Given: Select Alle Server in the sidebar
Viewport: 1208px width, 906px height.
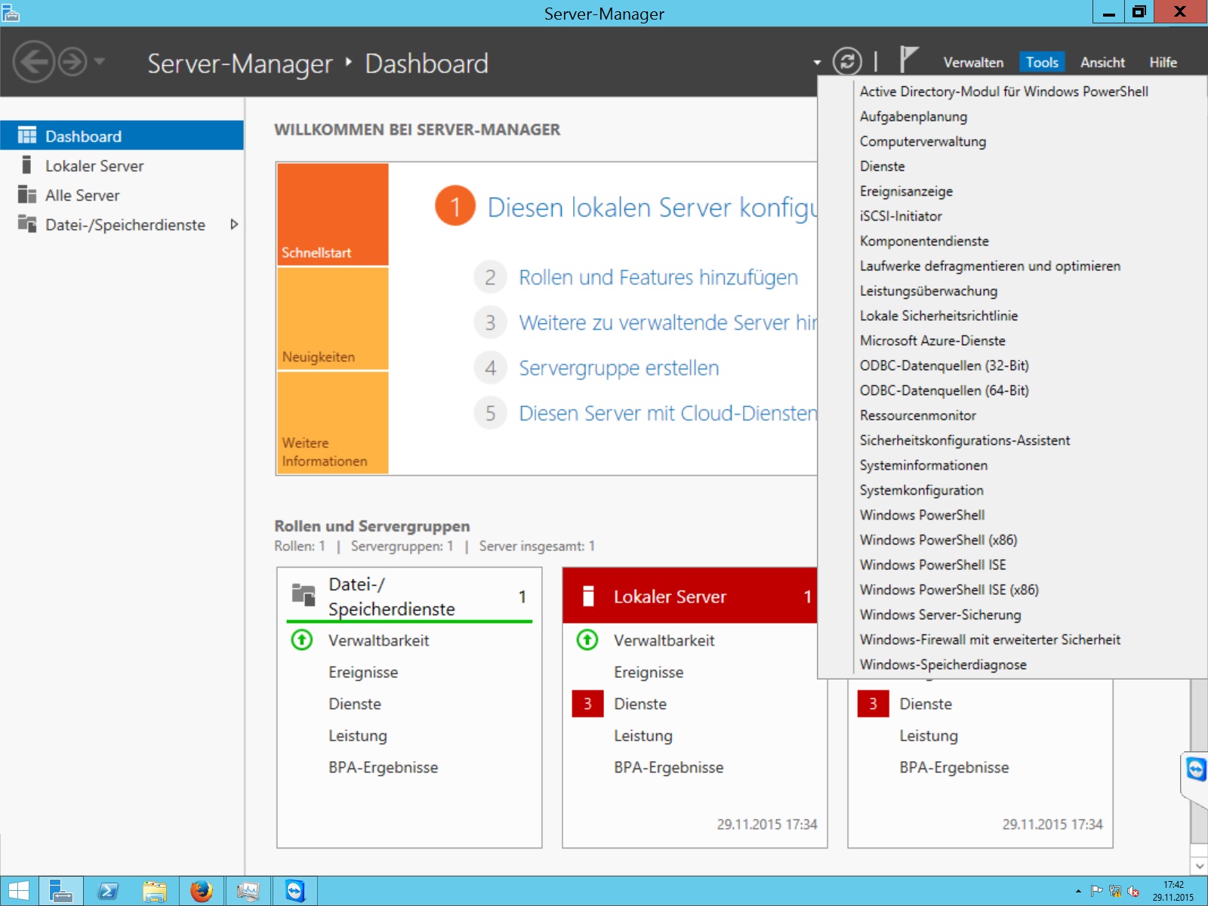Looking at the screenshot, I should pos(122,195).
